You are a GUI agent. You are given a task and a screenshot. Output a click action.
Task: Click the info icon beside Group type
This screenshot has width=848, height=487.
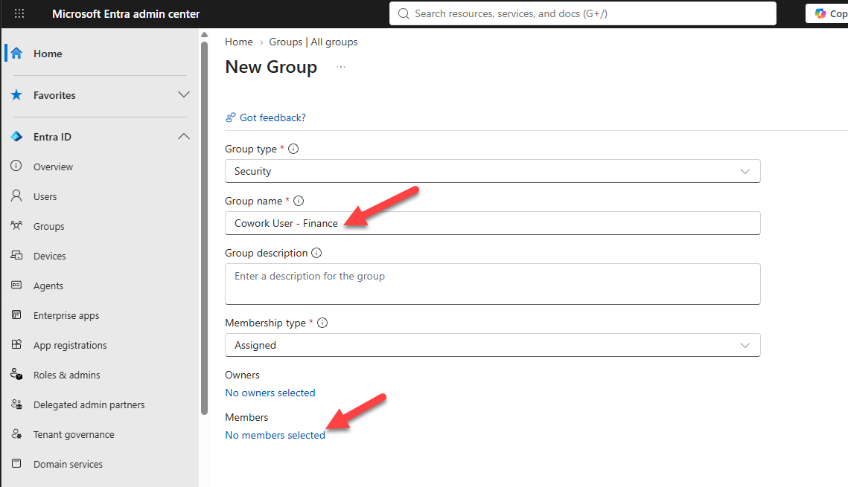coord(293,149)
